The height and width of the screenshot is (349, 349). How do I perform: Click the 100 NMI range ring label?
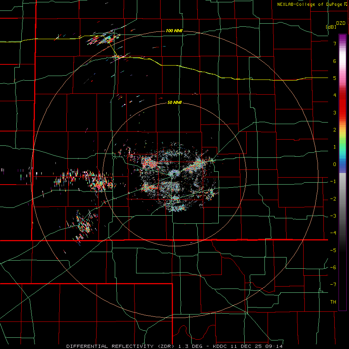(x=174, y=31)
